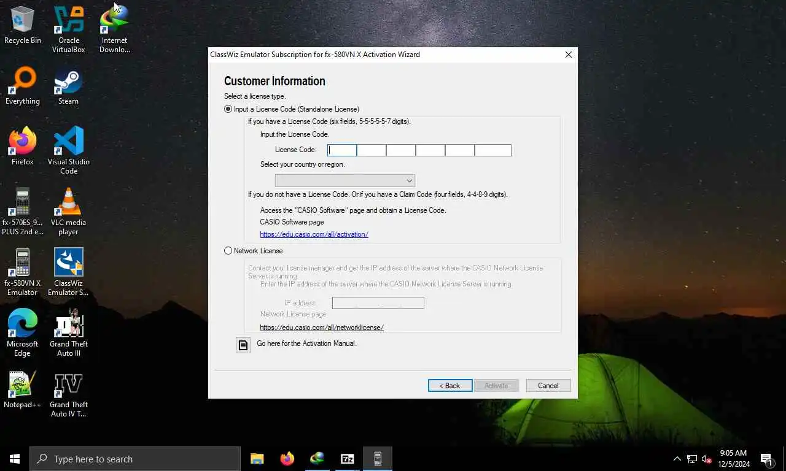The image size is (786, 471).
Task: Open the edu.casio.com networklicense link
Action: [x=322, y=327]
